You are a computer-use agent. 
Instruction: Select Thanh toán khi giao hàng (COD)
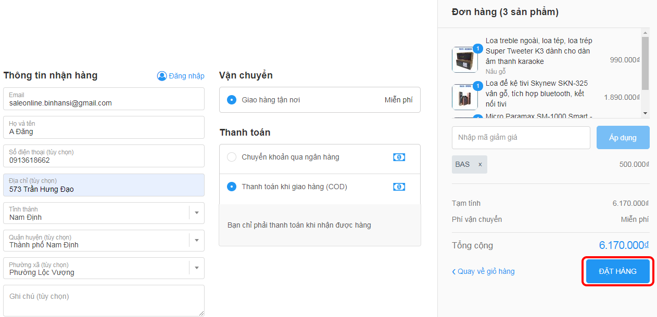[x=232, y=187]
